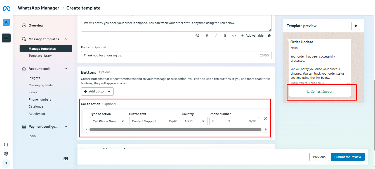This screenshot has width=375, height=169.
Task: Open Flows in sidebar
Action: tap(33, 92)
